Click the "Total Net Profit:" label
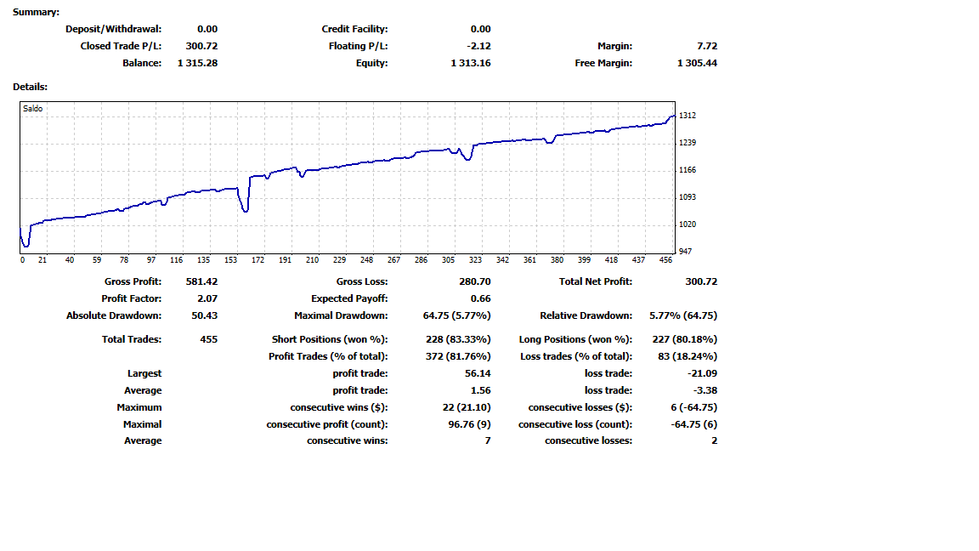The width and height of the screenshot is (979, 551). 595,281
